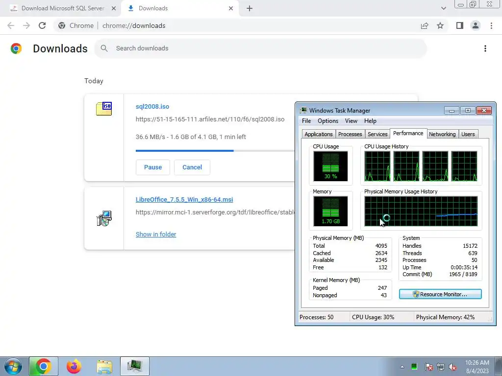Open Task Manager File menu
Viewport: 502px width, 376px height.
(x=306, y=121)
